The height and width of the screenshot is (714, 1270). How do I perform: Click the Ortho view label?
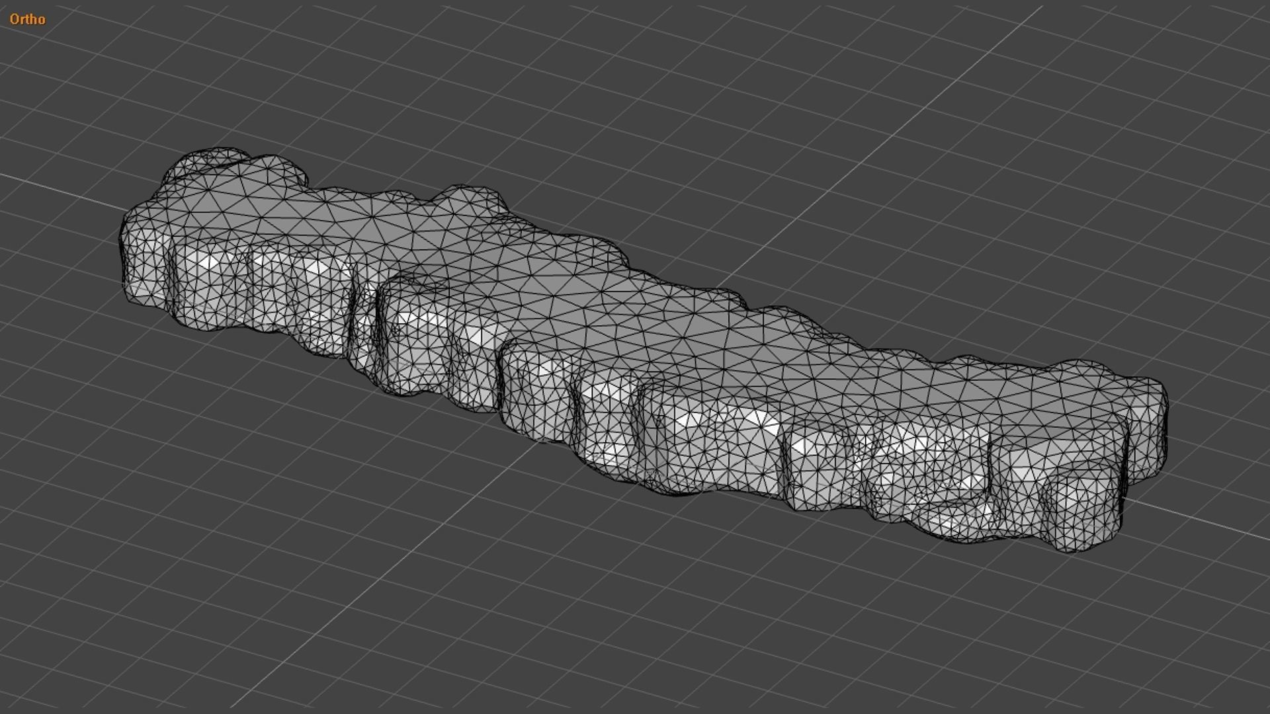(x=27, y=19)
